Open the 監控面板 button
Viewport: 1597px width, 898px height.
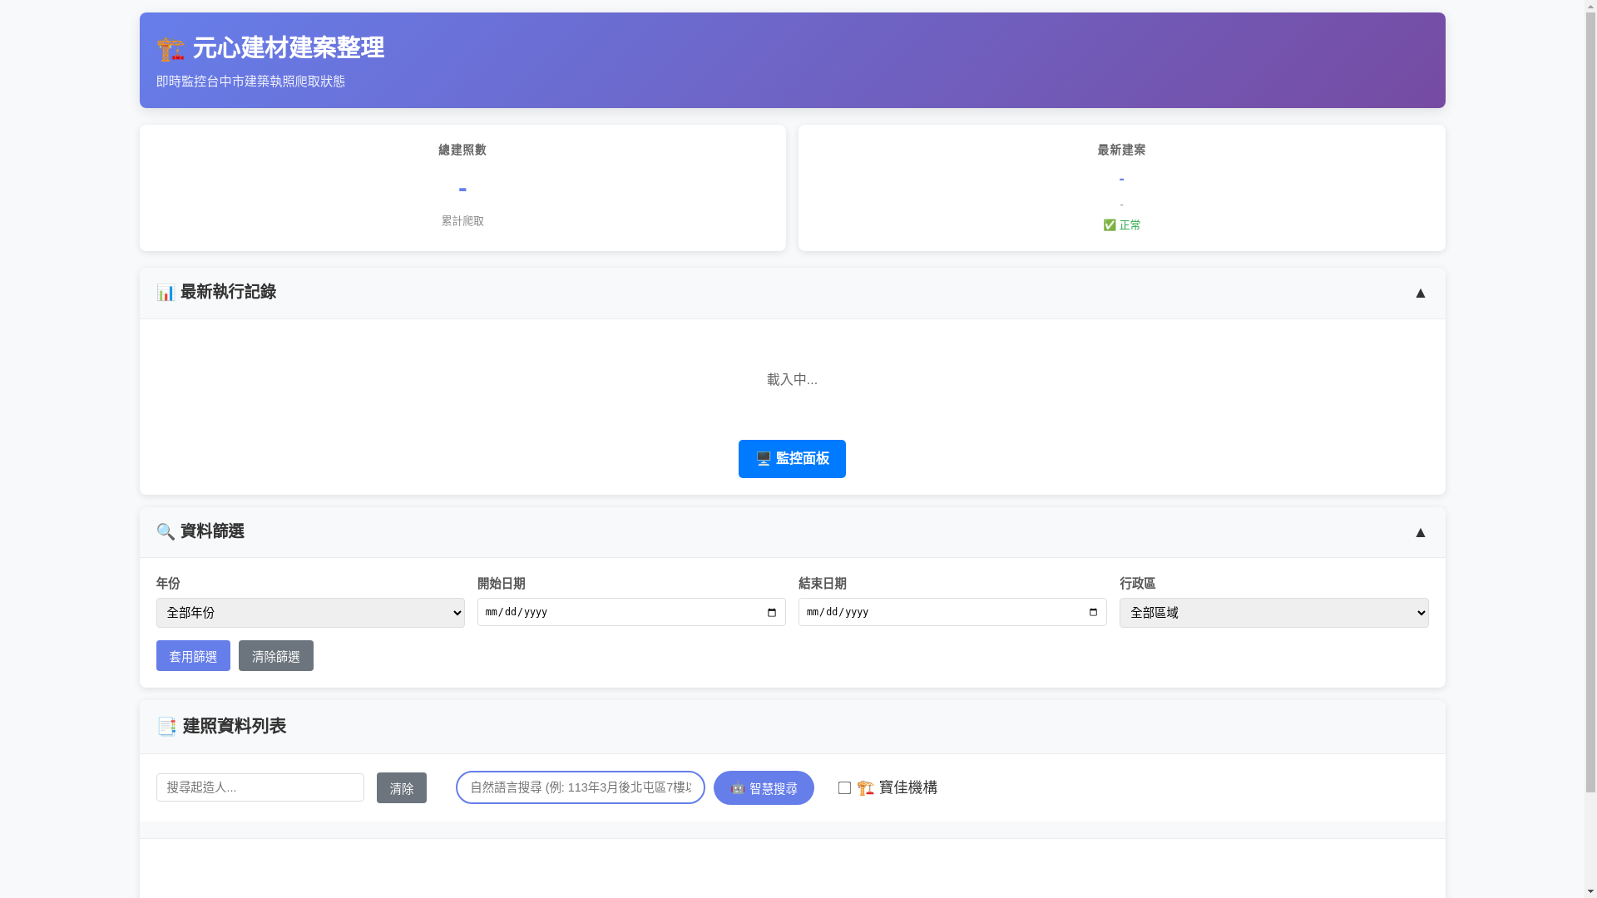[x=792, y=459]
